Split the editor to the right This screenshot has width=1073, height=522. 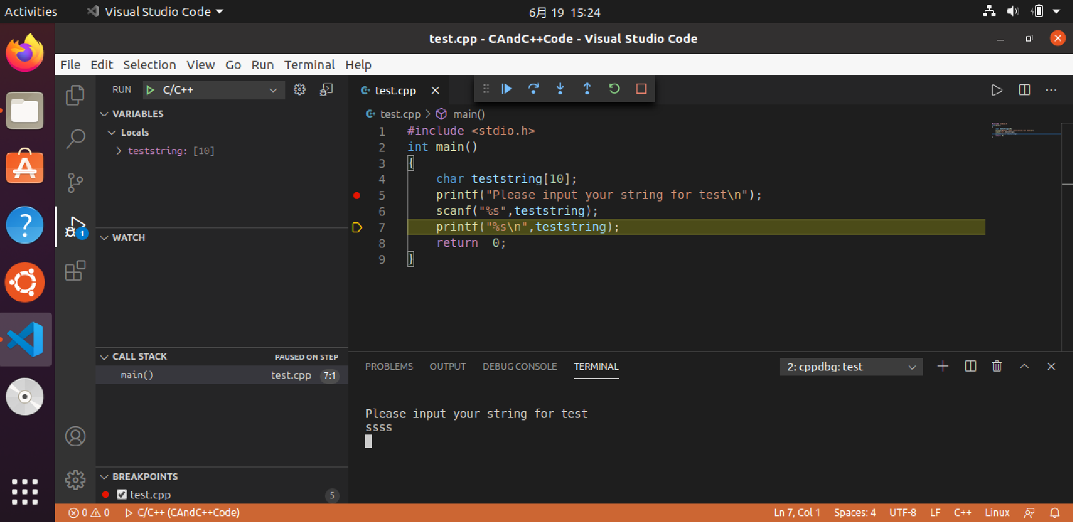click(x=1025, y=90)
